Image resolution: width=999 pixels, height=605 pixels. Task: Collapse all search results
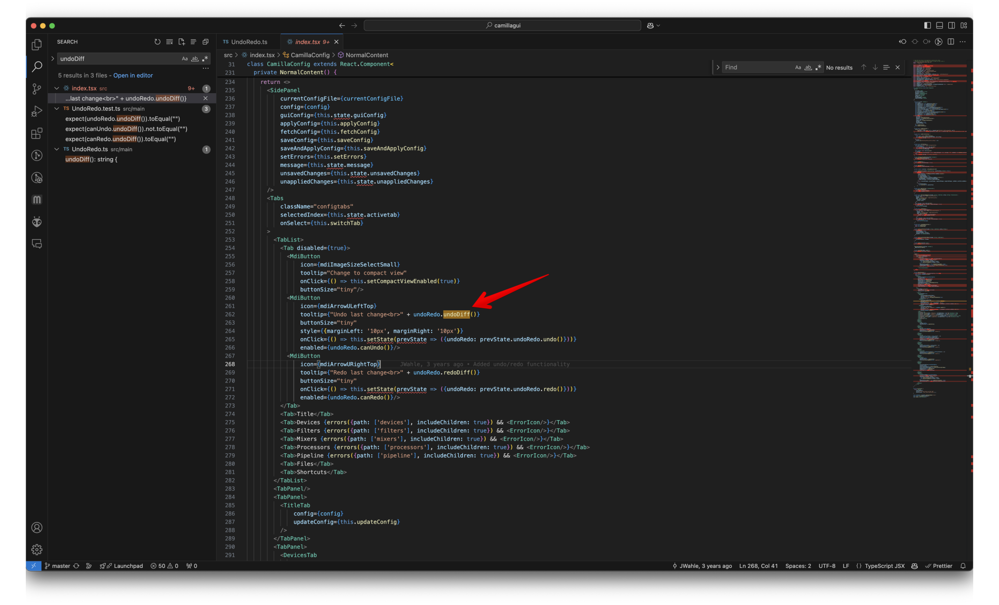(x=205, y=42)
